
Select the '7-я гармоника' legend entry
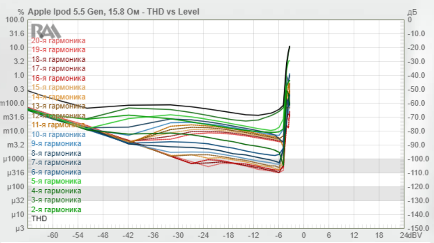[56, 162]
